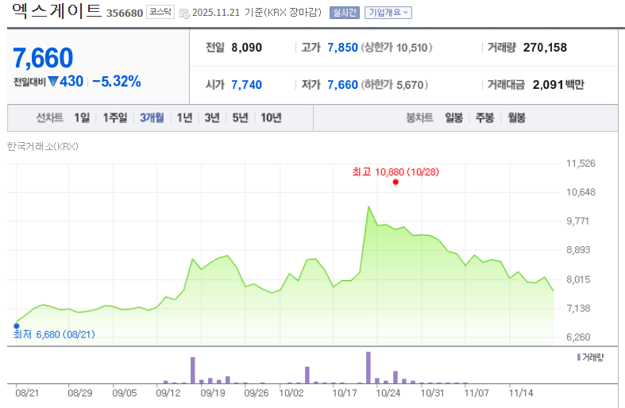Select the 1일 line chart tab
This screenshot has width=625, height=408.
82,117
